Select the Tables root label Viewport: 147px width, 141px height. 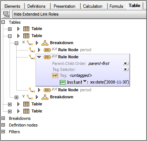pos(15,22)
